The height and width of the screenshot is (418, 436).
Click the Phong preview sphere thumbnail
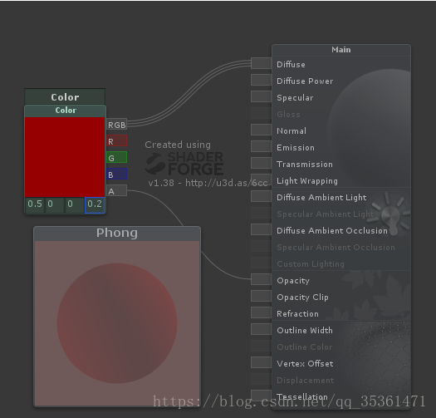click(117, 323)
